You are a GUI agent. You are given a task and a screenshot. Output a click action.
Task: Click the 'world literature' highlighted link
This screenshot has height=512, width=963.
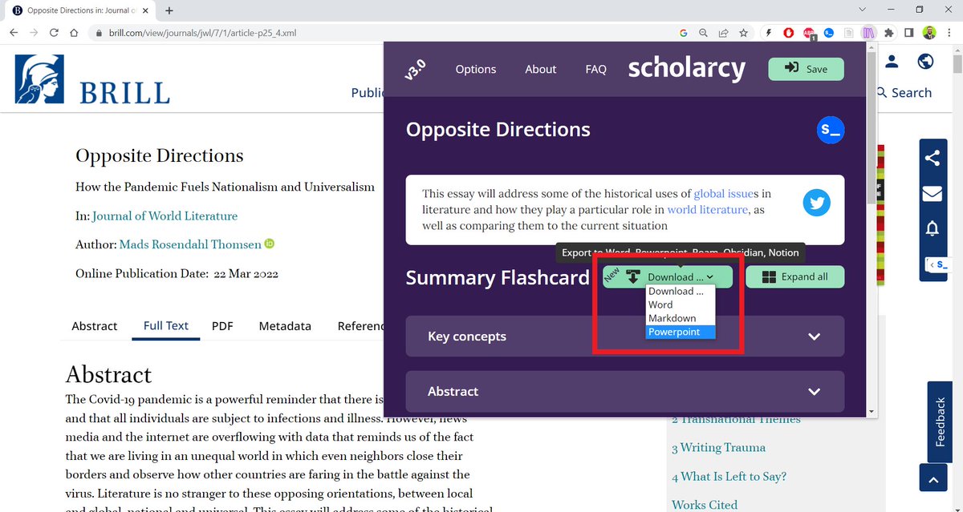tap(708, 209)
